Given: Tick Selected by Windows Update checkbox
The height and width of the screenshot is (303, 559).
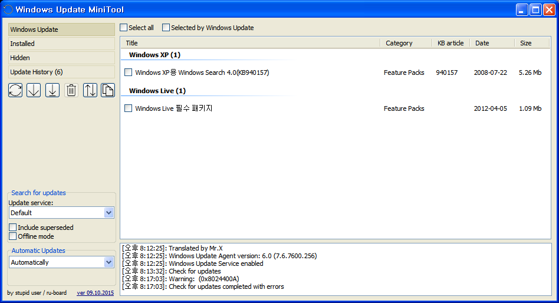Looking at the screenshot, I should tap(166, 28).
